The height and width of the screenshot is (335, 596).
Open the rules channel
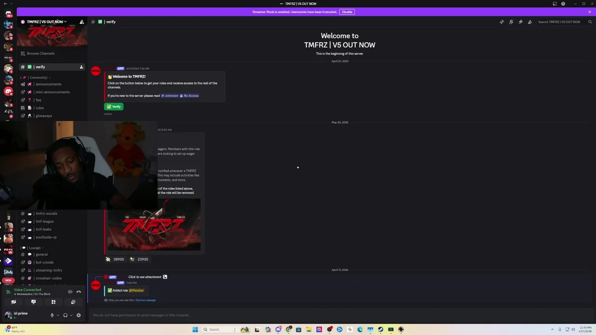tap(52, 108)
